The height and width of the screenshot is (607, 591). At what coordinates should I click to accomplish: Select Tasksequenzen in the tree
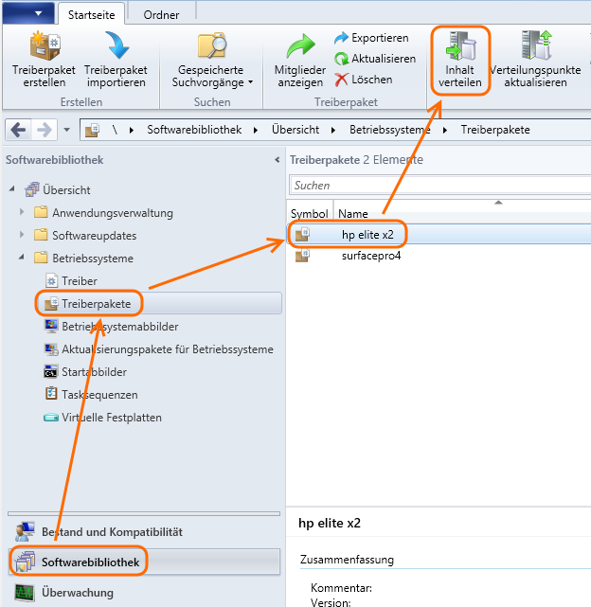point(99,394)
